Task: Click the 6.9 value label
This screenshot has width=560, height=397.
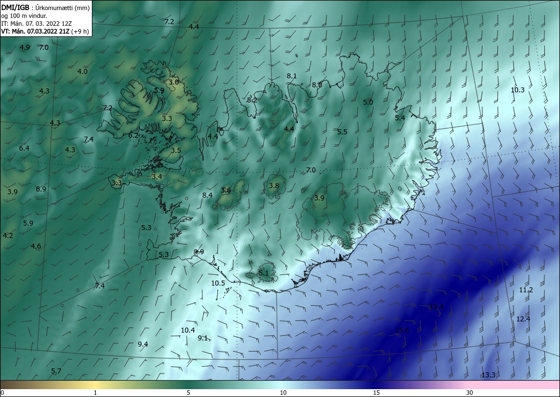Action: click(x=41, y=189)
